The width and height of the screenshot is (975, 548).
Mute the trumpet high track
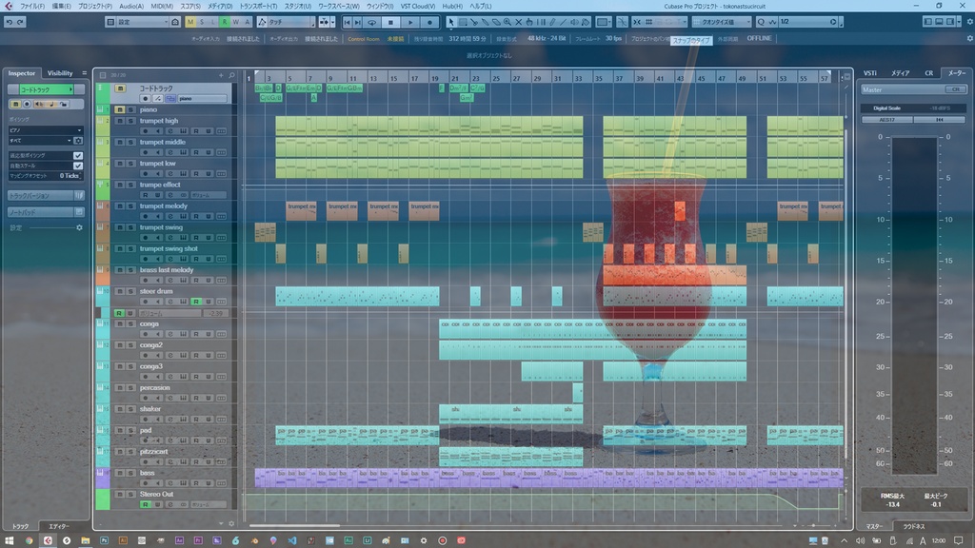pos(120,121)
